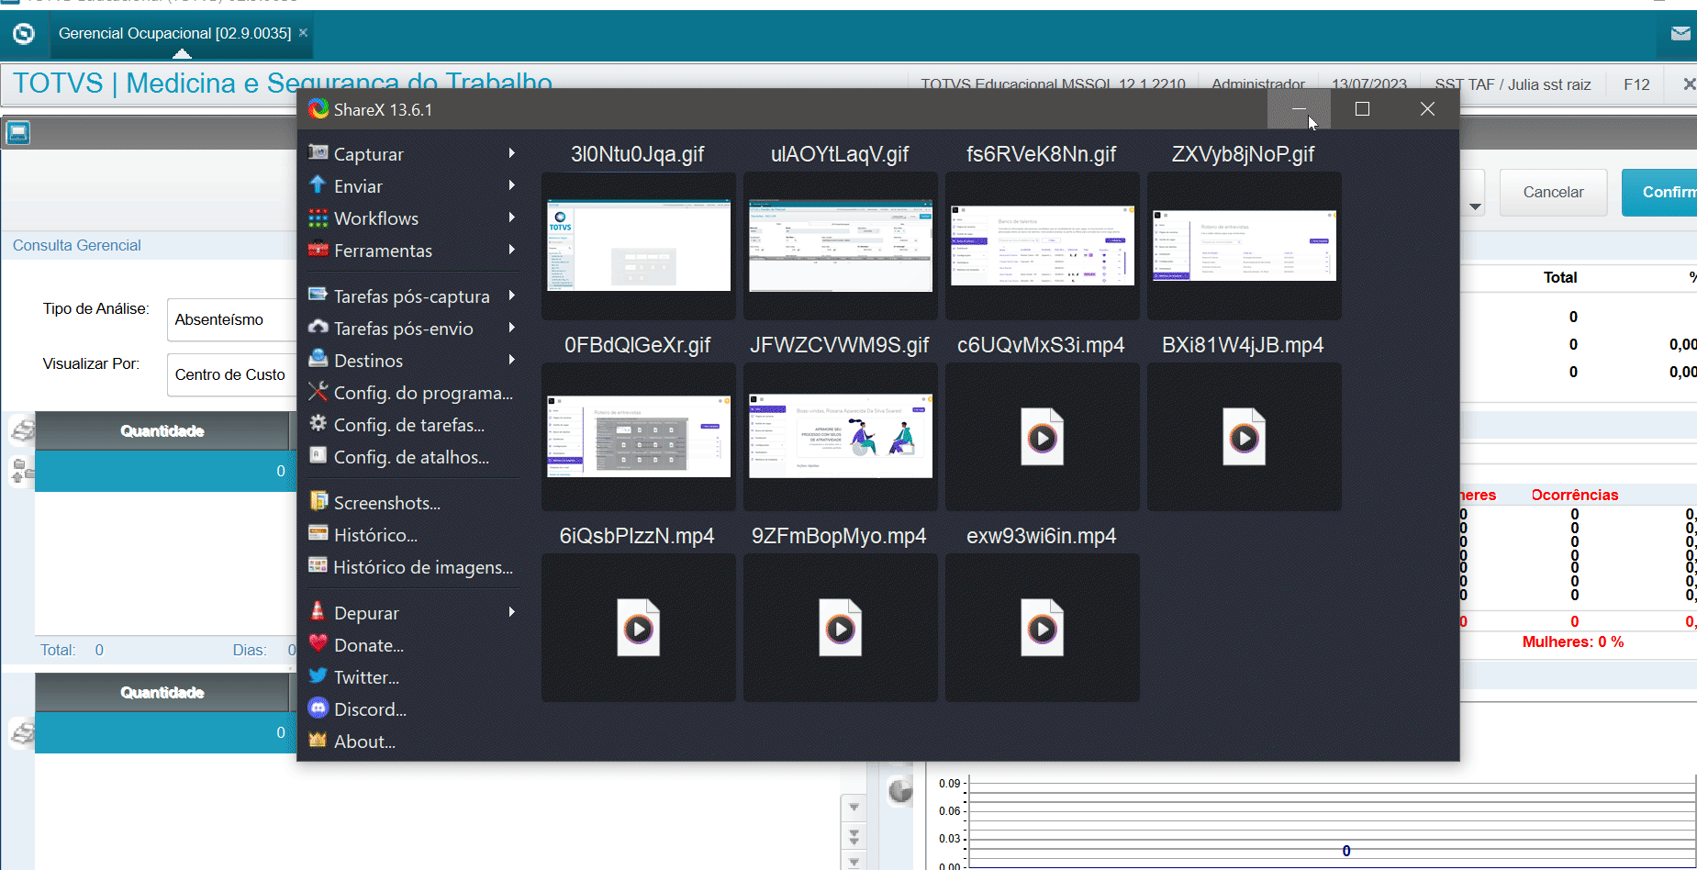Click the Twitter bird icon
Viewport: 1697px width, 870px height.
[318, 675]
